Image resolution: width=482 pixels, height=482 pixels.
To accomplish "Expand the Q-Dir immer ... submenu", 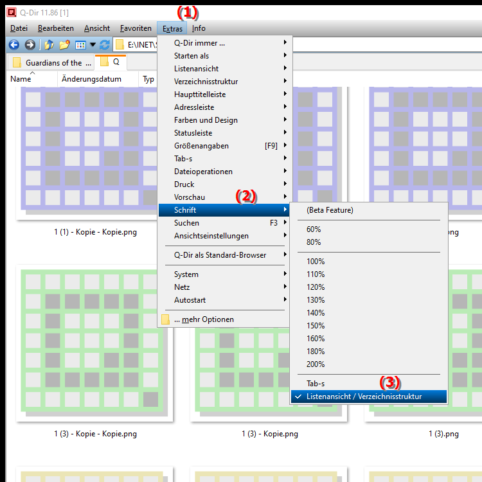I will pos(224,43).
